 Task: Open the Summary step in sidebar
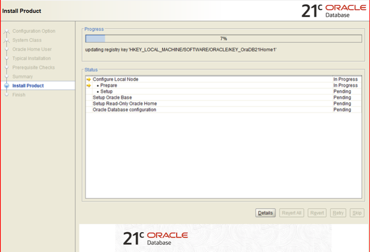(x=23, y=77)
